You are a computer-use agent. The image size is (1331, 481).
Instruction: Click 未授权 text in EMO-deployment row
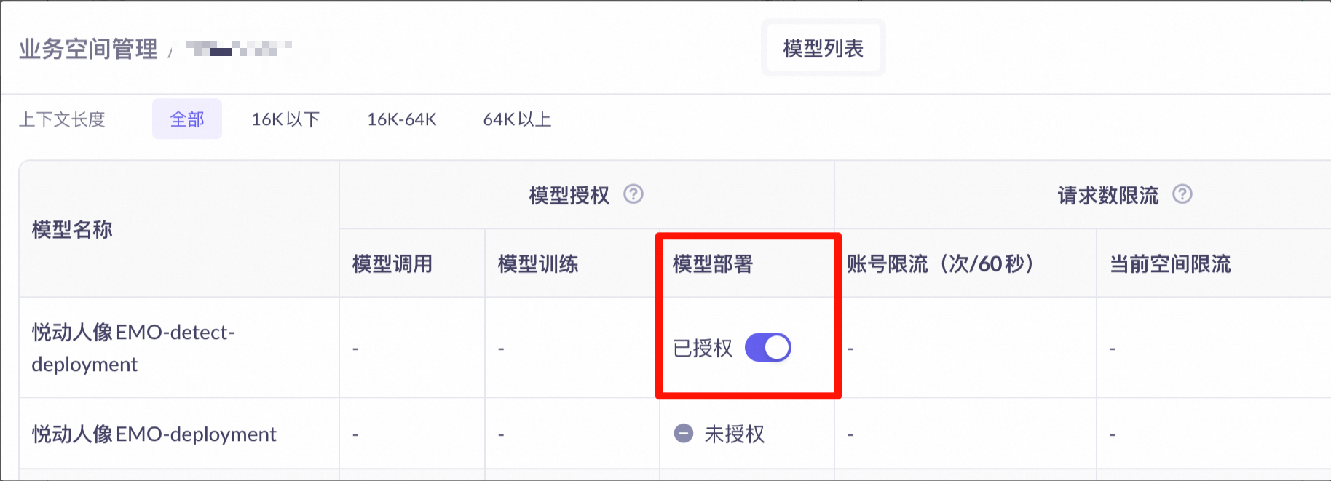coord(735,434)
